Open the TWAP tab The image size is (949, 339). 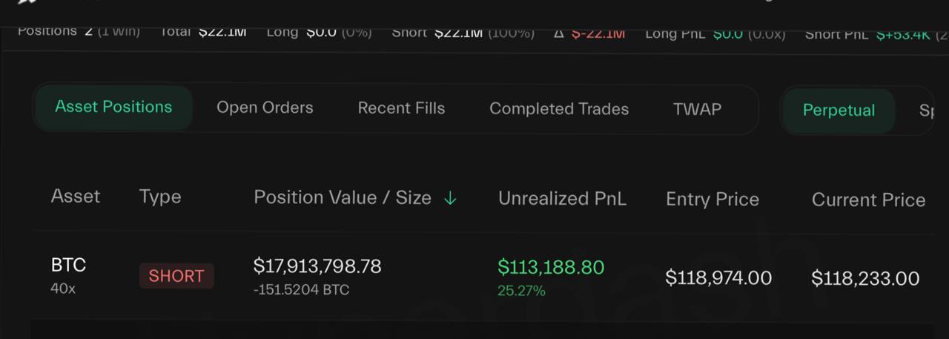(697, 109)
